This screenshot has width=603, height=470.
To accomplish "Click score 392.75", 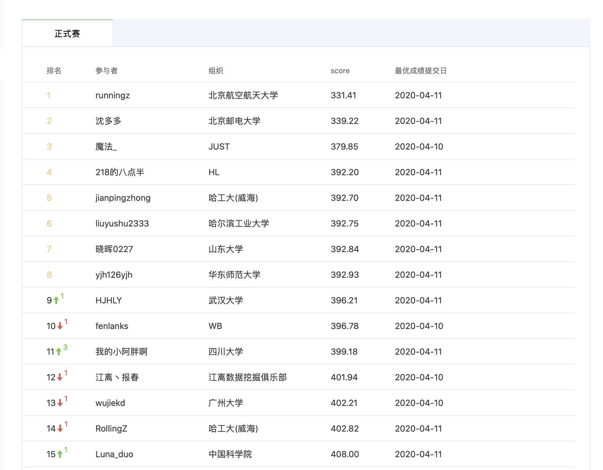I will point(345,223).
